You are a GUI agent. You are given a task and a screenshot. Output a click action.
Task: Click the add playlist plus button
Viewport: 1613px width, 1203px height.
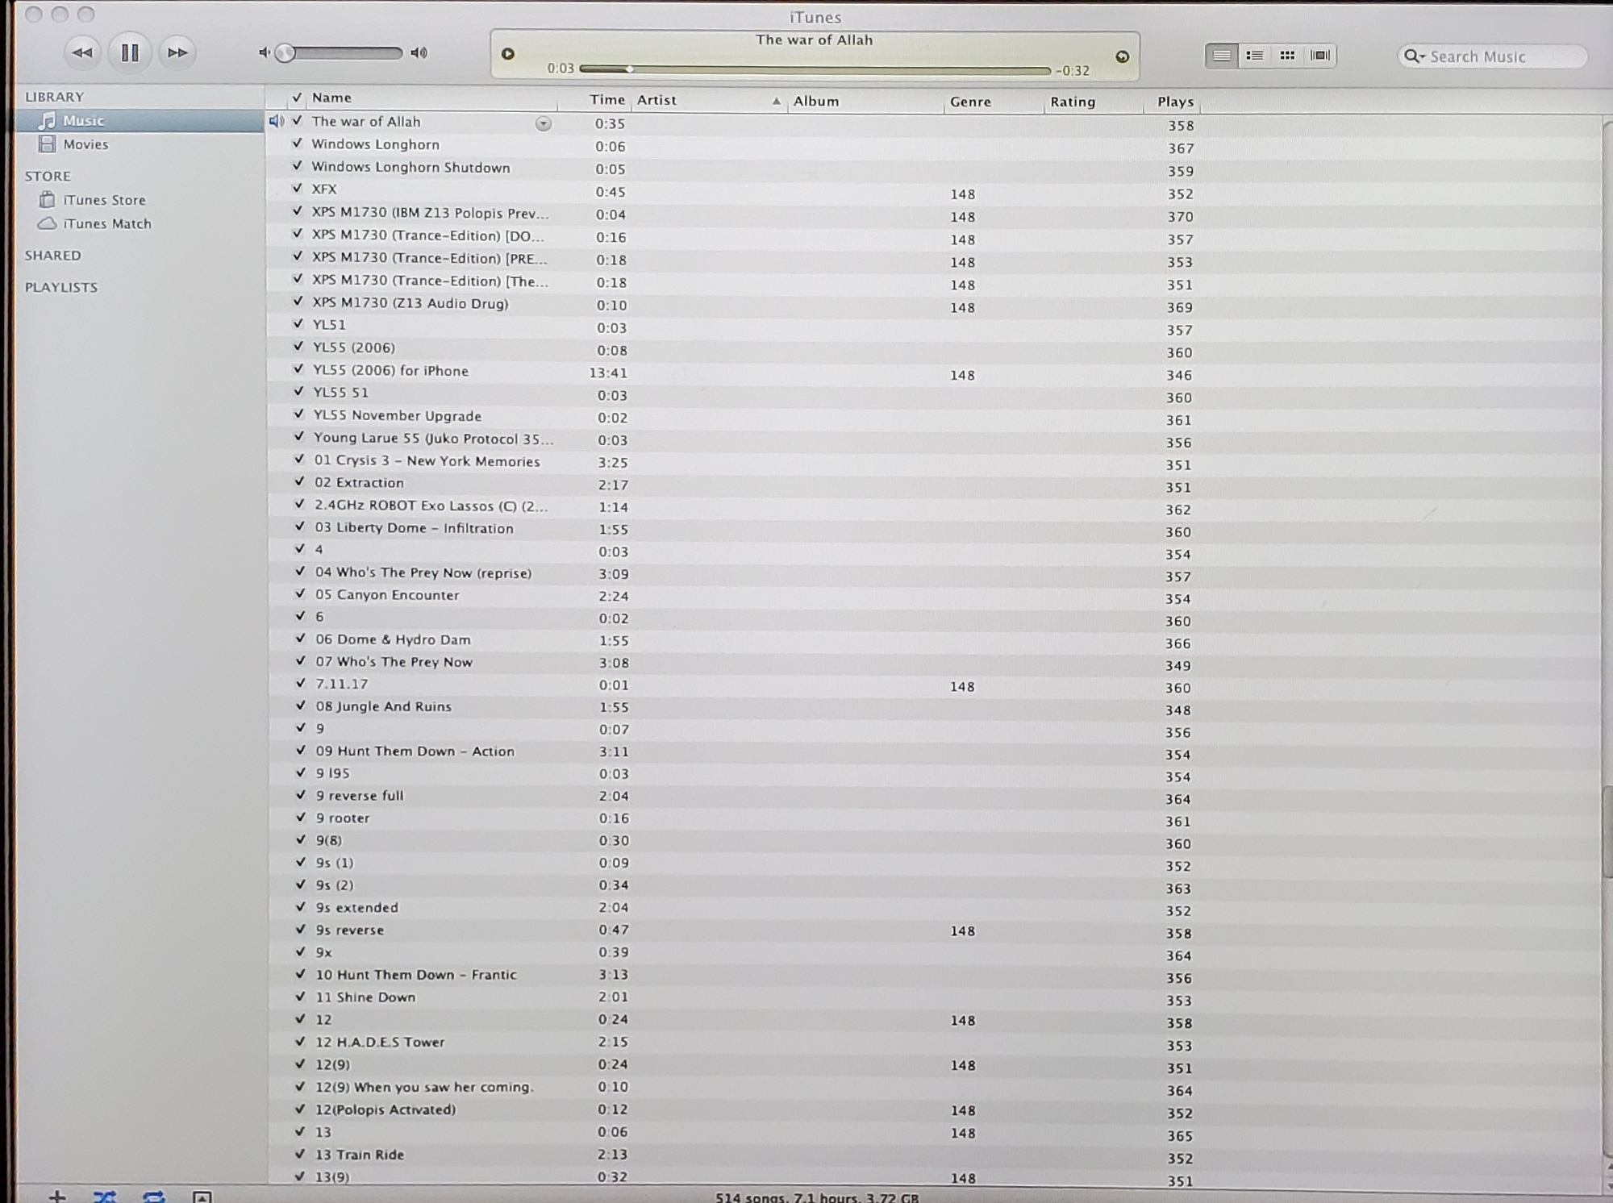pyautogui.click(x=56, y=1196)
